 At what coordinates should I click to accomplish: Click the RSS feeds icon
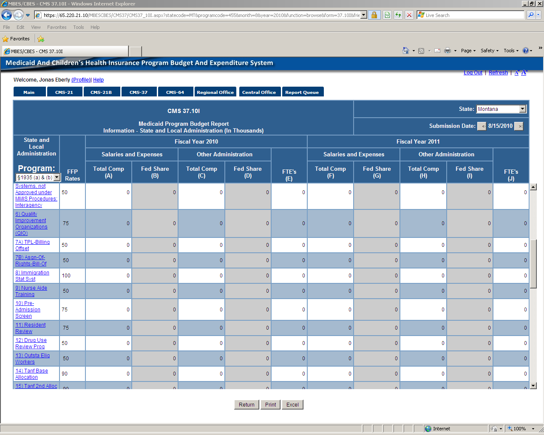(x=421, y=51)
